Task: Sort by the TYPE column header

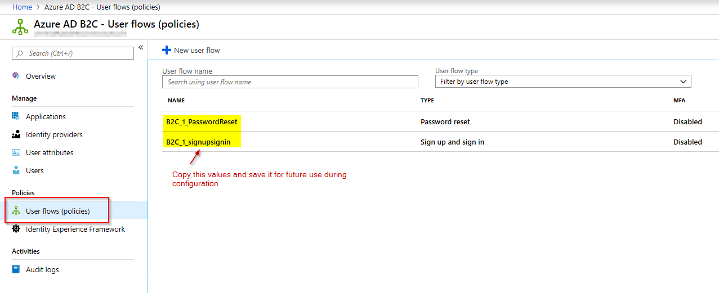Action: coord(427,100)
